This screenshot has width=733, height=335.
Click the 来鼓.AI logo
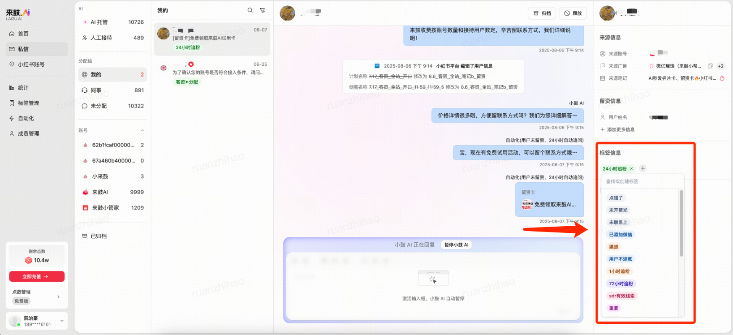tap(18, 14)
